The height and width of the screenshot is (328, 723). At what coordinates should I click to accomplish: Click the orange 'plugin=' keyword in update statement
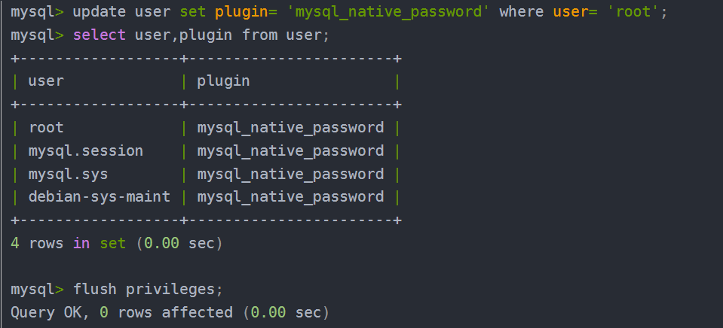(x=245, y=13)
